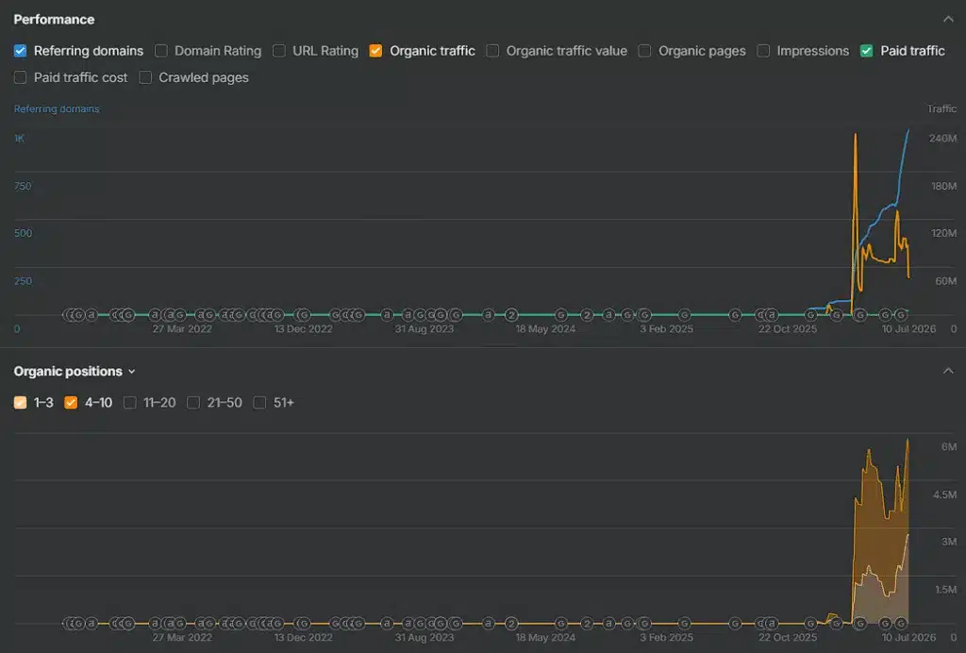Click lone G marker between 3 Feb 2025 and 22 Oct 2025 in Performance chart
The image size is (966, 653).
[x=735, y=315]
